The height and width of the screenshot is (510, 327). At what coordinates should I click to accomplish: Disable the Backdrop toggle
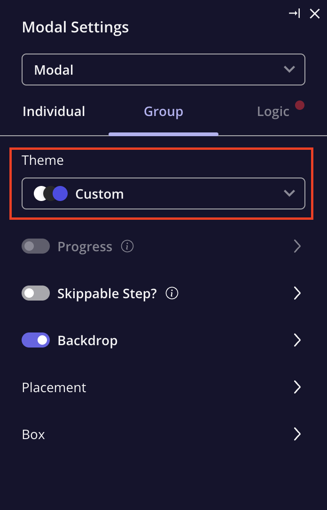(36, 340)
